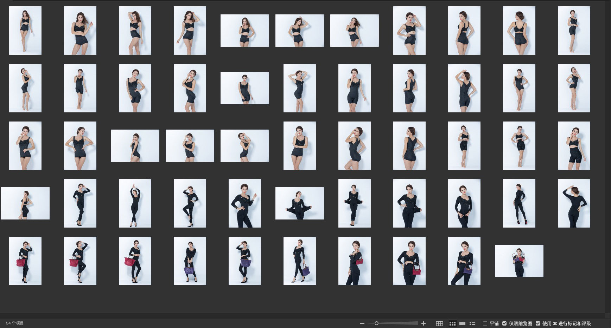The image size is (611, 328).
Task: Select the back-view two-piece thumbnail with hair bun
Action: (519, 31)
